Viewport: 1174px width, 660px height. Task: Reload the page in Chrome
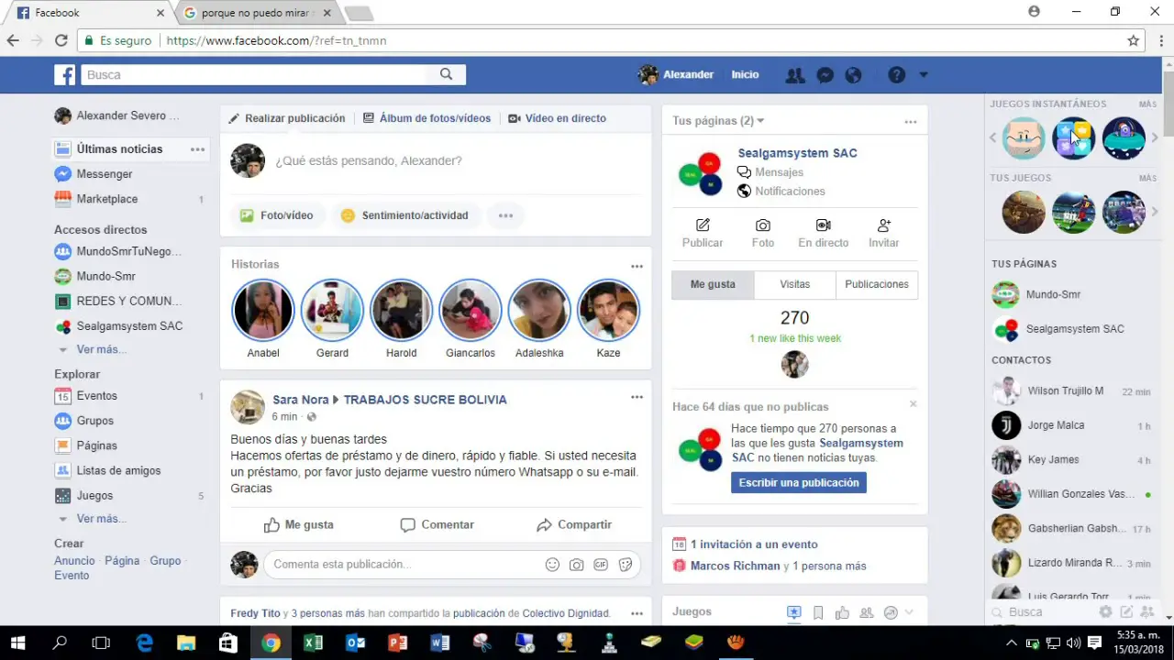point(61,40)
